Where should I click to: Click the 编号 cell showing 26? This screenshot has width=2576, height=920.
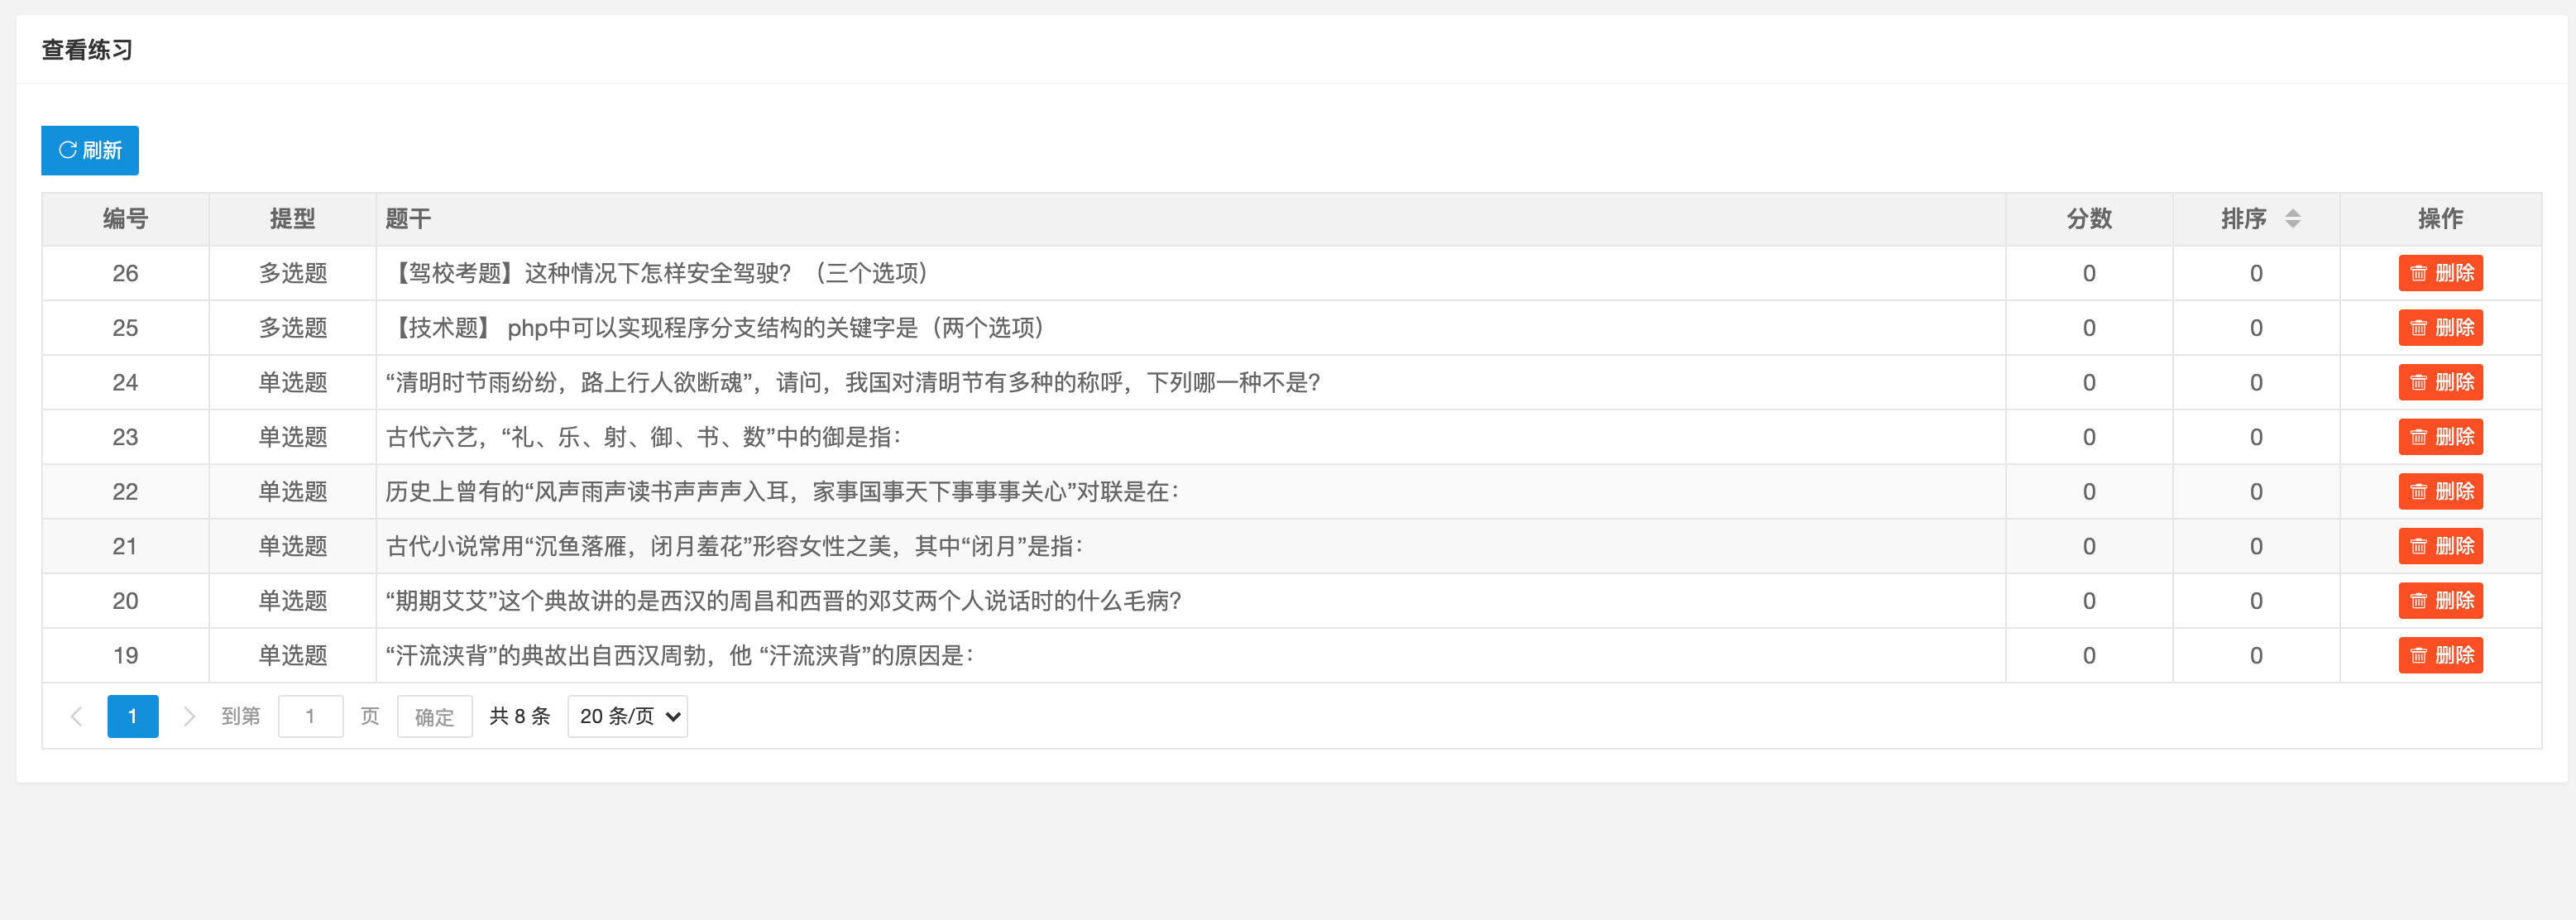(x=126, y=273)
